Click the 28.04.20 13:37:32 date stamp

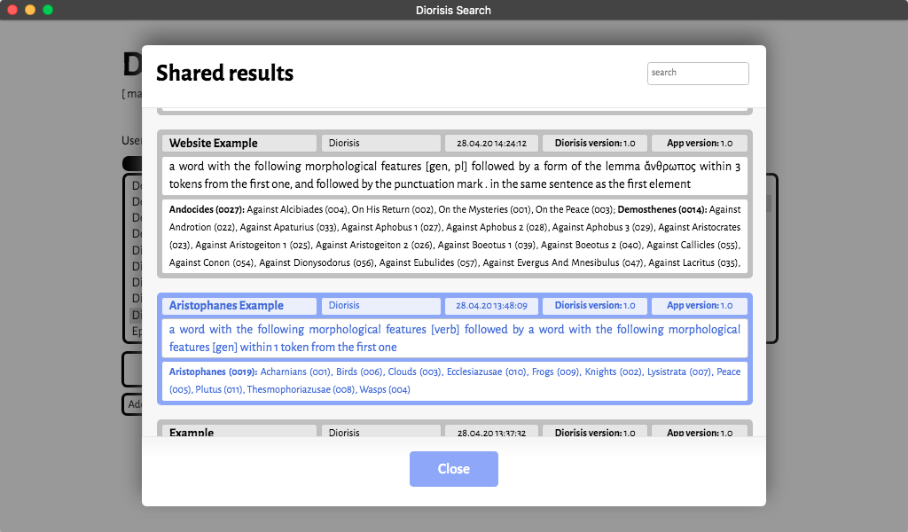[x=491, y=433]
